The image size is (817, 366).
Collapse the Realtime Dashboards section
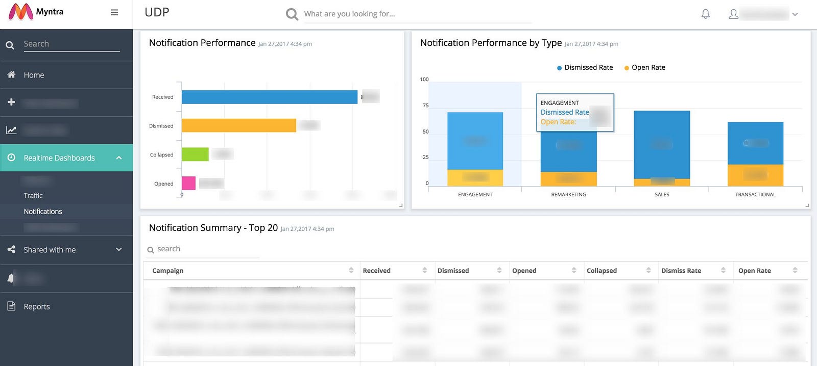tap(119, 158)
